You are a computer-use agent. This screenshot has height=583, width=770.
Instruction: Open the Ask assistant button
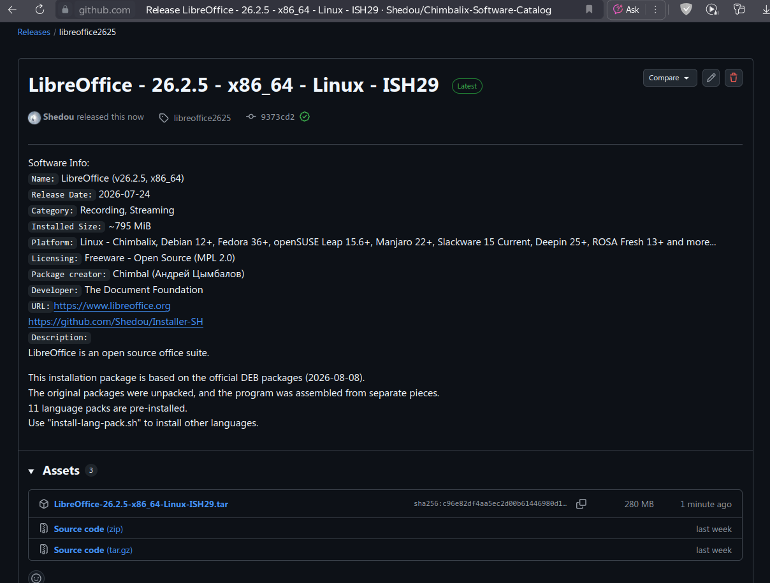click(626, 10)
